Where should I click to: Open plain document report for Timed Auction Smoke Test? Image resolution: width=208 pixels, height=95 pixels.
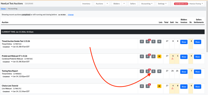coord(153,42)
